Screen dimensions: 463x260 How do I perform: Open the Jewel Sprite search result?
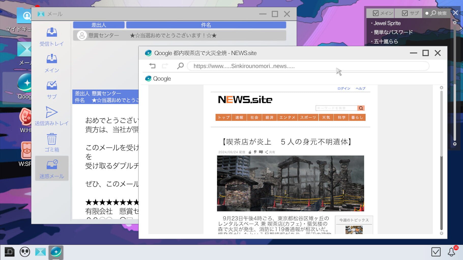tap(387, 23)
